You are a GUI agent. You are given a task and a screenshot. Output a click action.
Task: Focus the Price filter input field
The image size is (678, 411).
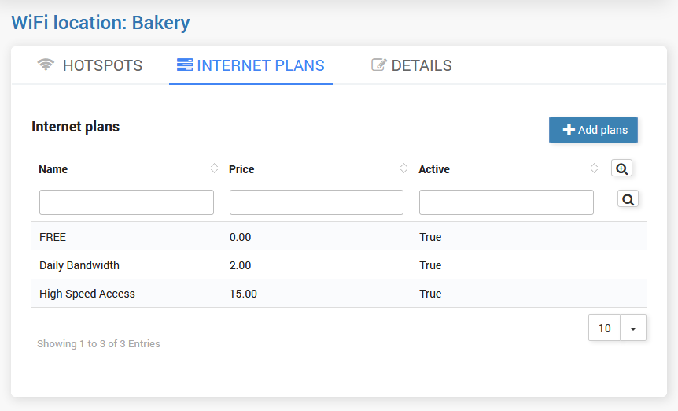(x=316, y=202)
